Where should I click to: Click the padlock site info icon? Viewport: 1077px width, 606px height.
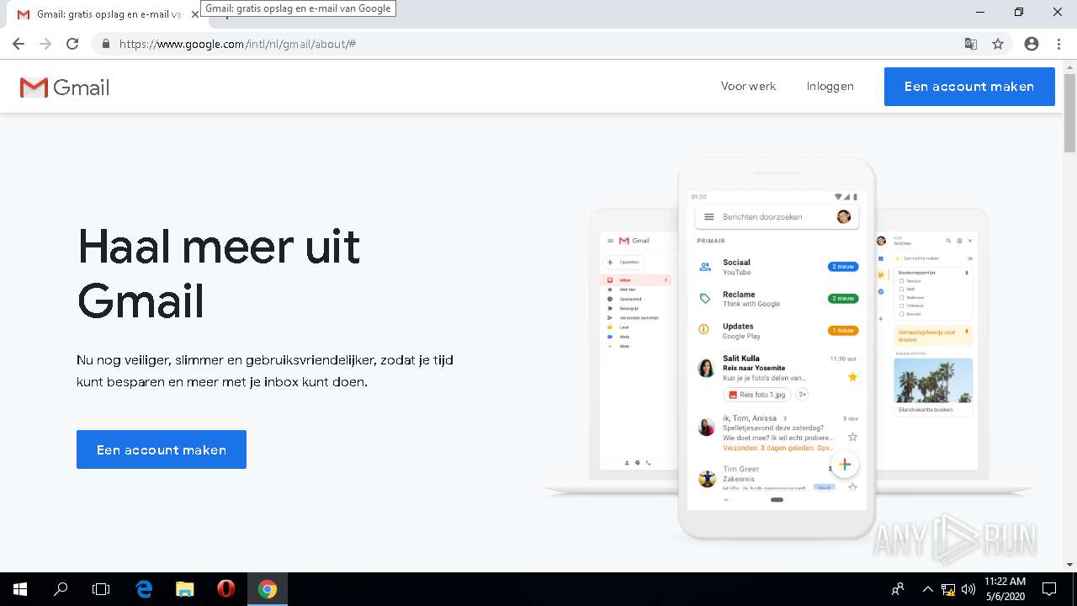[105, 44]
